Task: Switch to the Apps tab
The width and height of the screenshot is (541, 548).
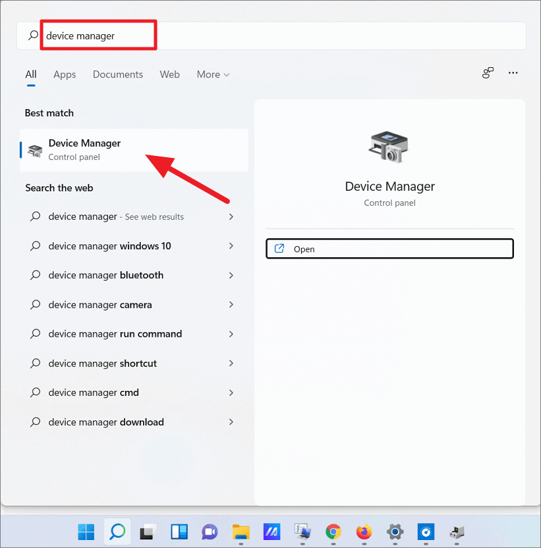Action: tap(64, 74)
